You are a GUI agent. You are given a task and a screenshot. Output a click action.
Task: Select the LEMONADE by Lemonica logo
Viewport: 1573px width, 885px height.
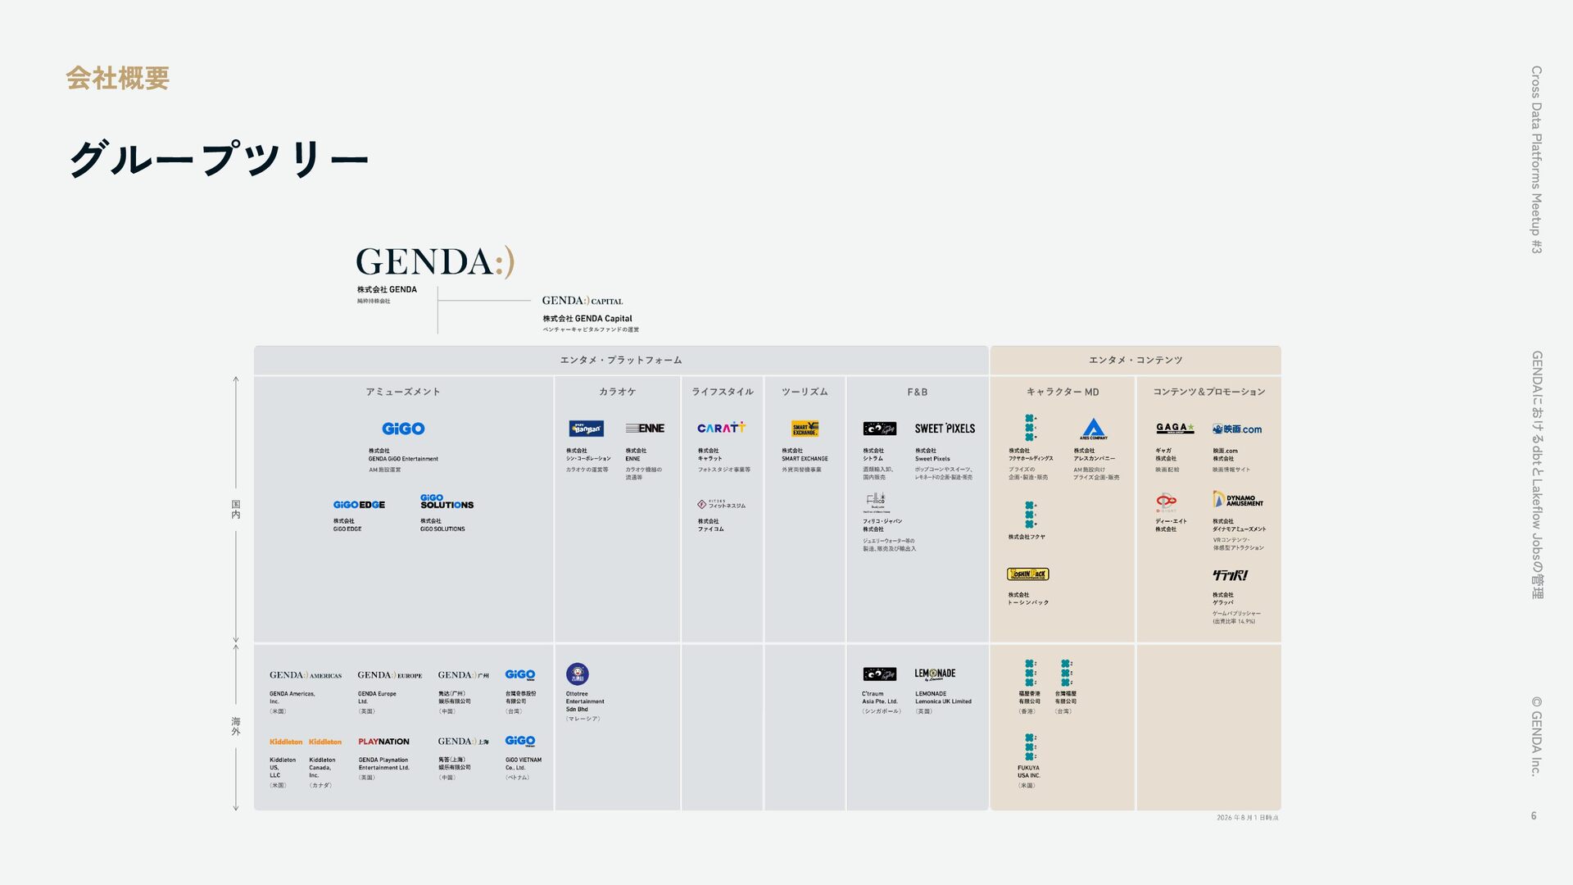[x=935, y=674]
